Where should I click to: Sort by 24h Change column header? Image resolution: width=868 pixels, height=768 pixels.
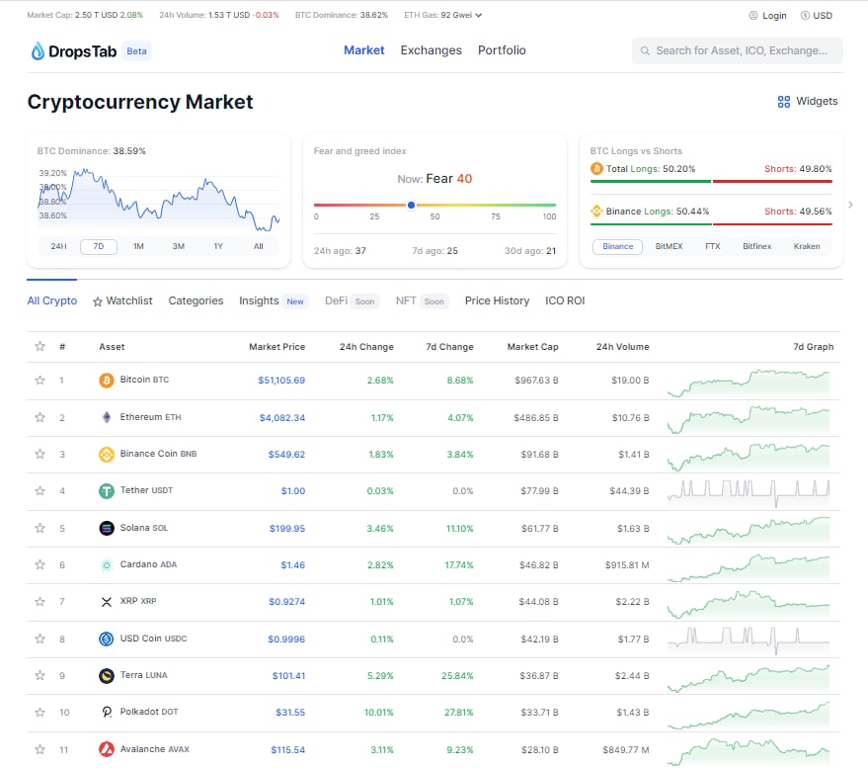tap(366, 347)
